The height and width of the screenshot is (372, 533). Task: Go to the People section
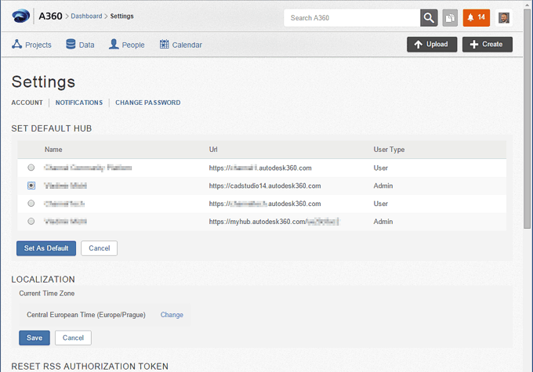coord(127,45)
